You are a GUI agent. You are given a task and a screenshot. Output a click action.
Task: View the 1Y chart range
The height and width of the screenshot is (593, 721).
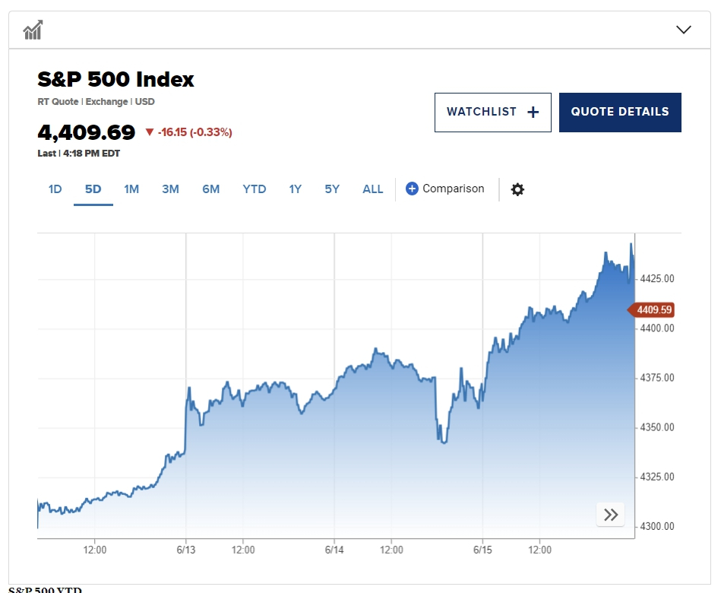296,189
